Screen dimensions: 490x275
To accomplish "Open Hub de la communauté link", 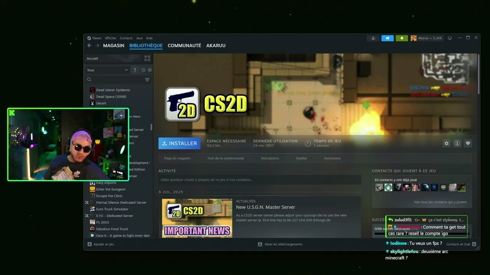I will click(226, 158).
